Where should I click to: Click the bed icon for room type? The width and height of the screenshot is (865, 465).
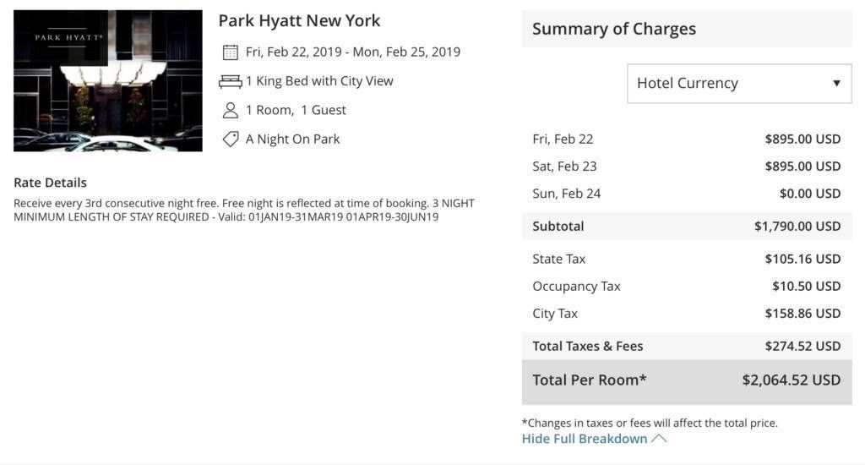[x=230, y=82]
